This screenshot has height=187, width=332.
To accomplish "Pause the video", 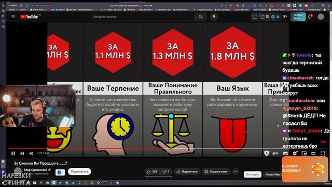I will (x=13, y=153).
